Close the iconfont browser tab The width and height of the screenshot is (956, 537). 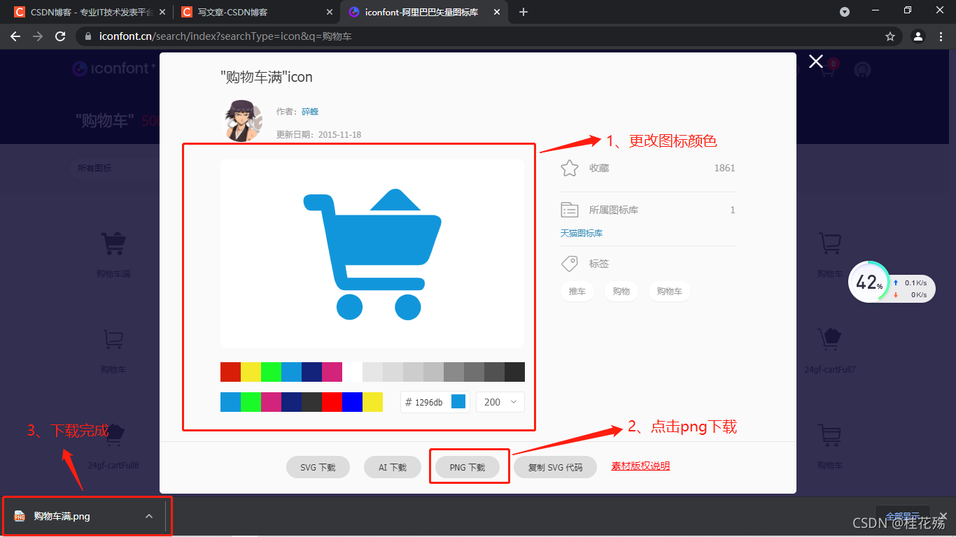pyautogui.click(x=498, y=12)
